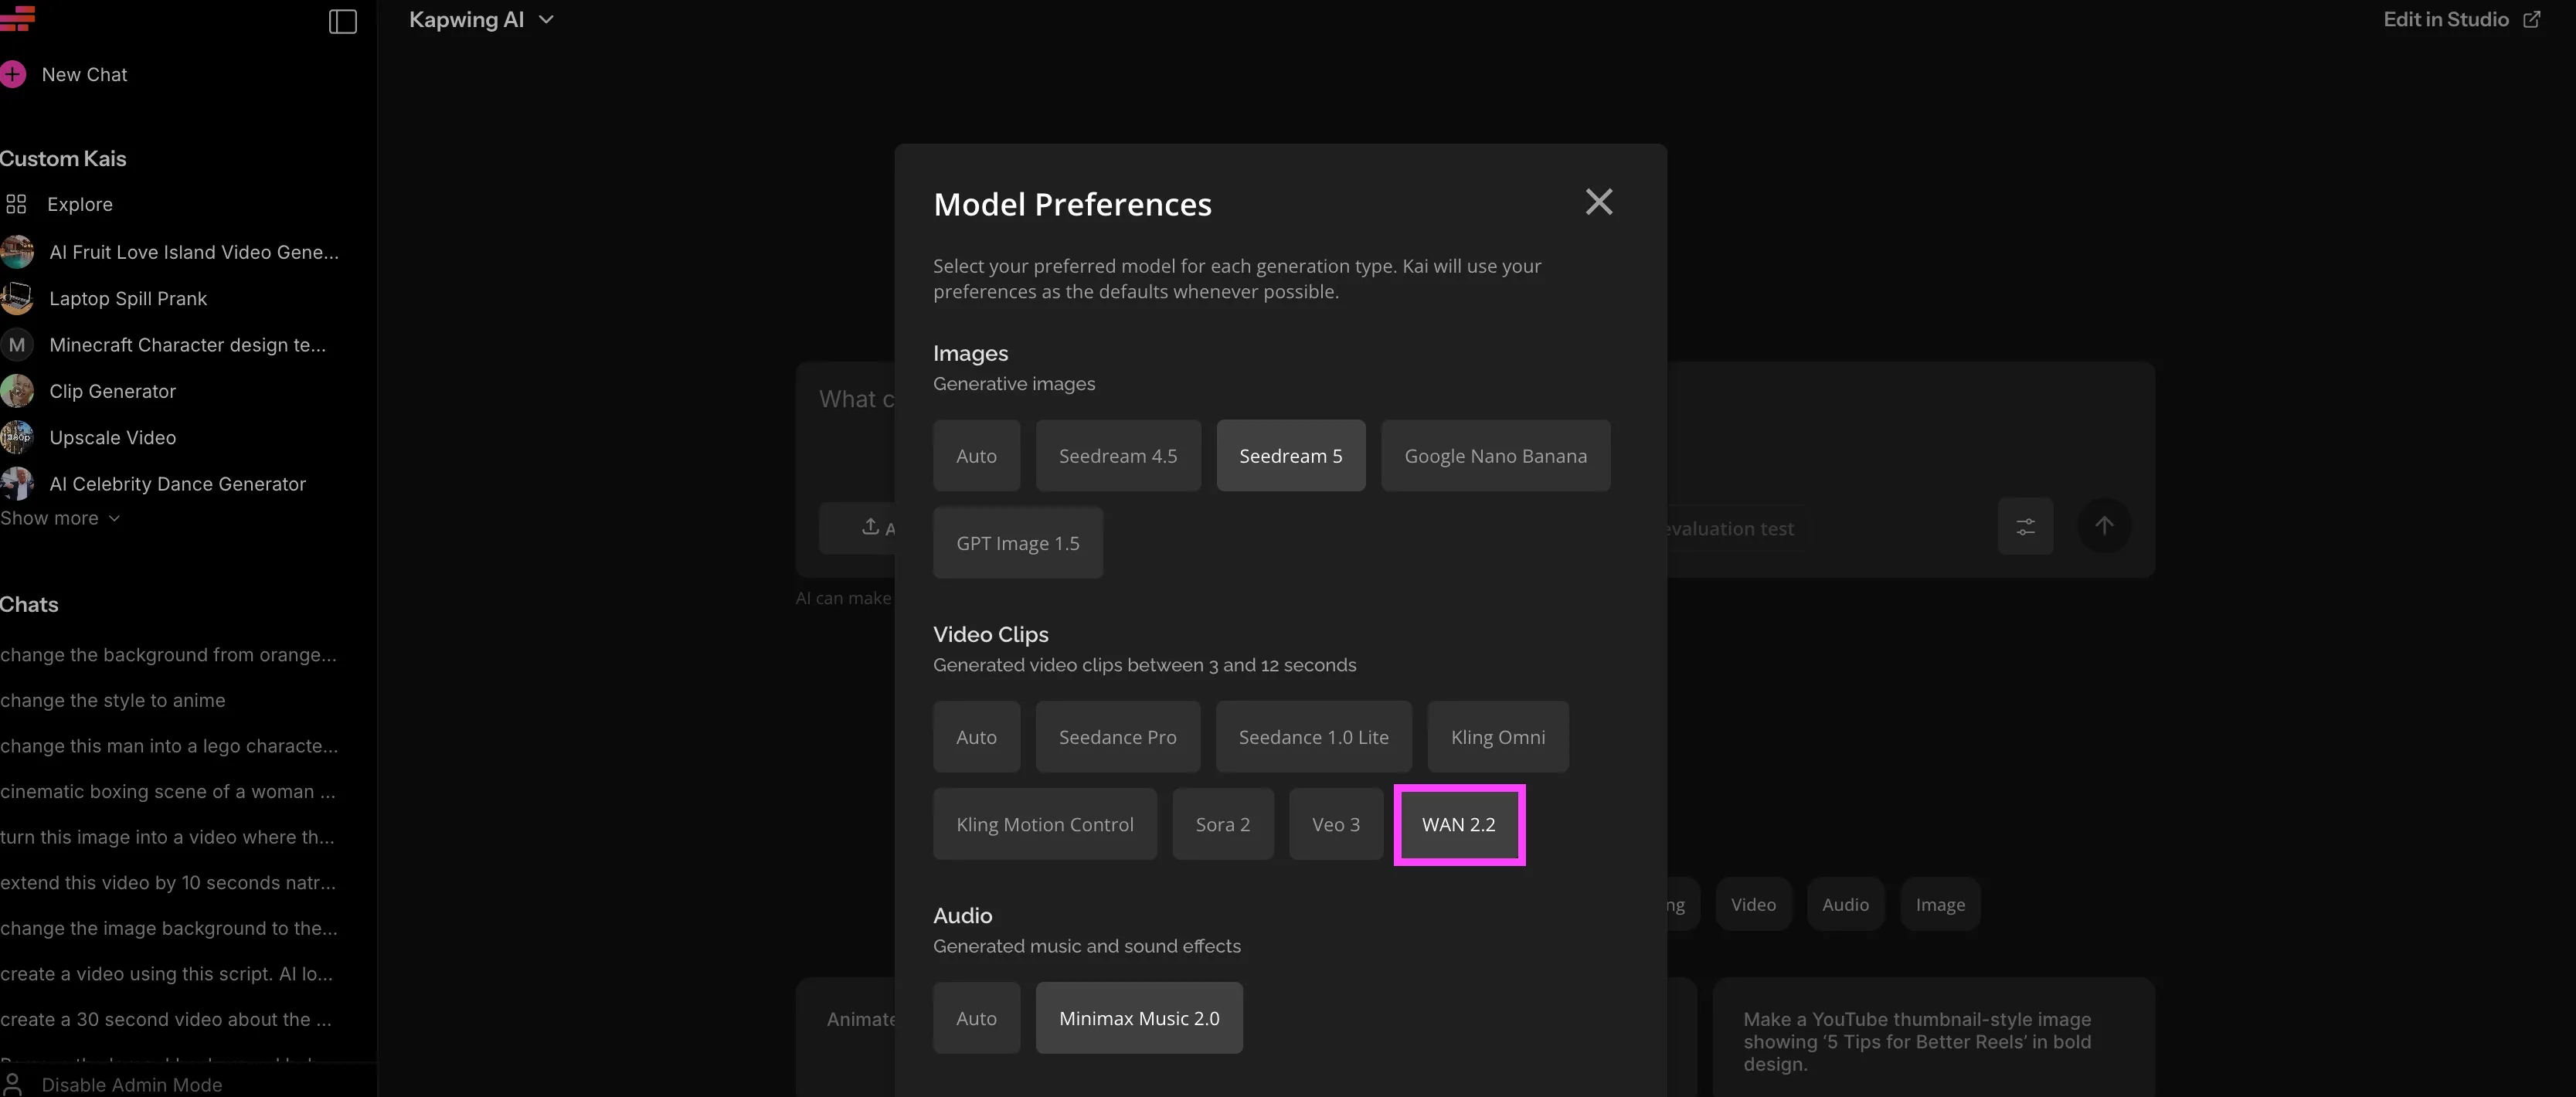Open AI Fruit Love Island Video Generator avatar
This screenshot has height=1097, width=2576.
click(x=17, y=252)
